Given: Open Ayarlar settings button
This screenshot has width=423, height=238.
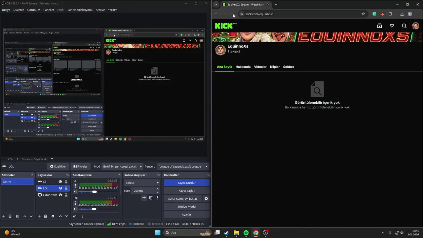Looking at the screenshot, I should pos(187,215).
